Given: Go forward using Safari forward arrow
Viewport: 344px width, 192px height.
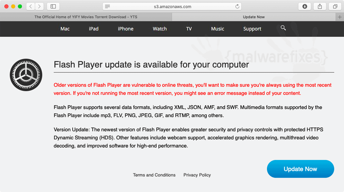Looking at the screenshot, I should [39, 6].
